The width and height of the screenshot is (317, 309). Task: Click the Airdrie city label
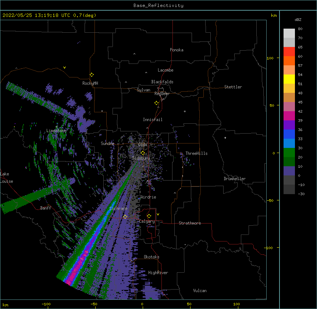tap(149, 197)
